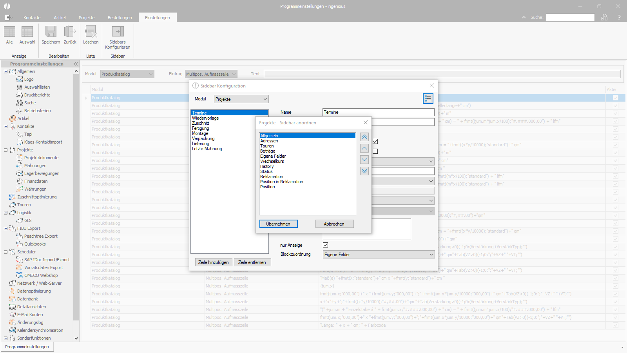Switch to the Bestellungen tab

(120, 18)
